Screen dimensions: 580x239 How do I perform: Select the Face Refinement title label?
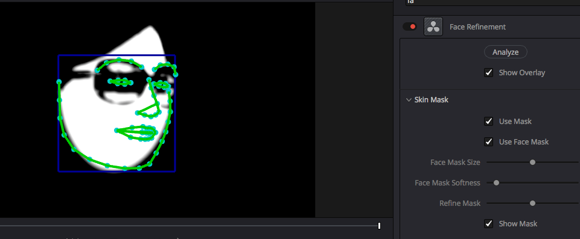pos(477,27)
